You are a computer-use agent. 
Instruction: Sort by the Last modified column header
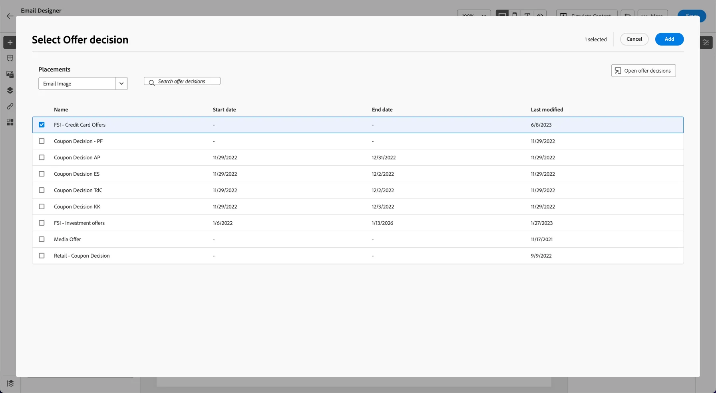click(x=547, y=109)
